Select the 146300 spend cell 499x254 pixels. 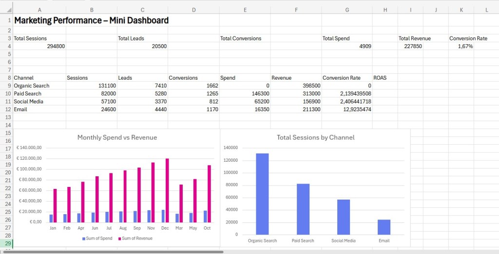point(245,94)
